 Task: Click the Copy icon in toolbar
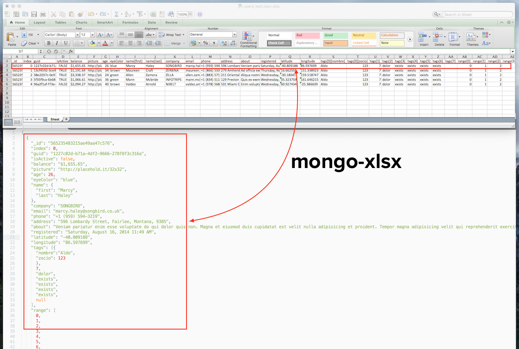point(62,14)
